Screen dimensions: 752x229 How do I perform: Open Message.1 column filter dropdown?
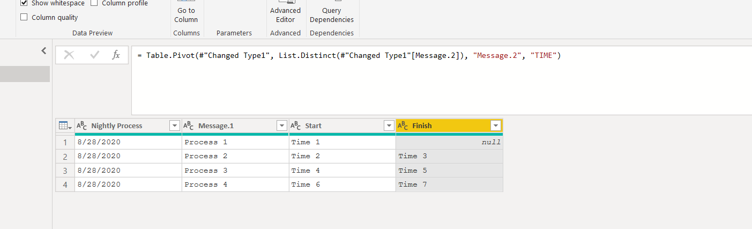pyautogui.click(x=281, y=126)
